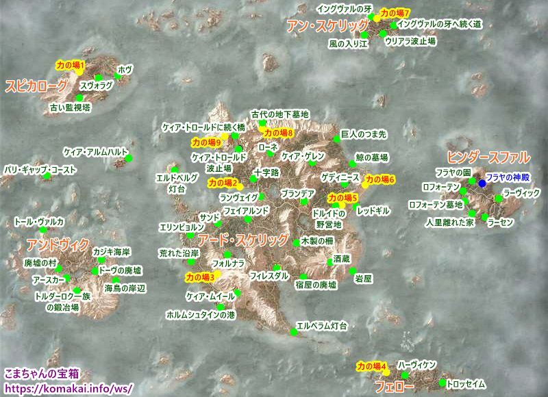This screenshot has height=397, width=548.
Task: Open the komakai.info/ws/ URL link
Action: (68, 386)
